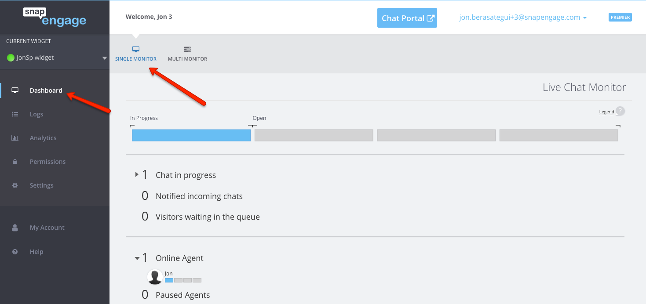Click the SnapEngage logo

[55, 17]
